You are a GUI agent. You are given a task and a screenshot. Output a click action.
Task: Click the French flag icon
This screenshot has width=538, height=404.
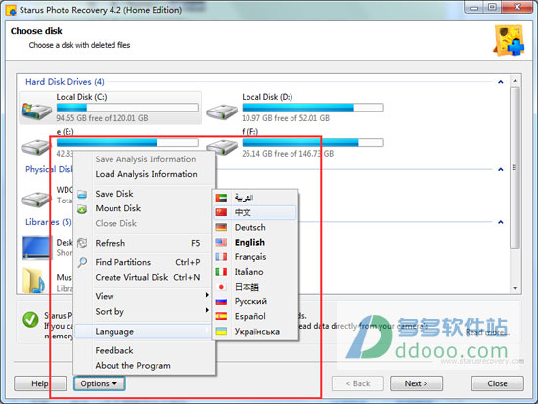coord(221,256)
